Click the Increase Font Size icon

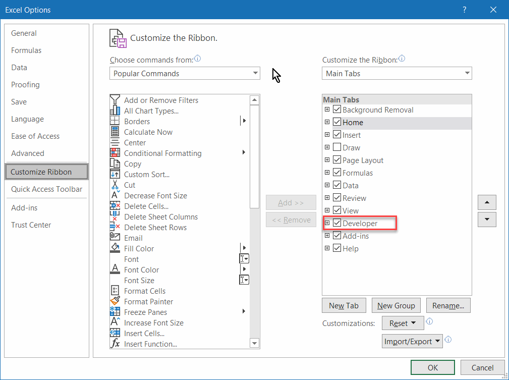(115, 322)
